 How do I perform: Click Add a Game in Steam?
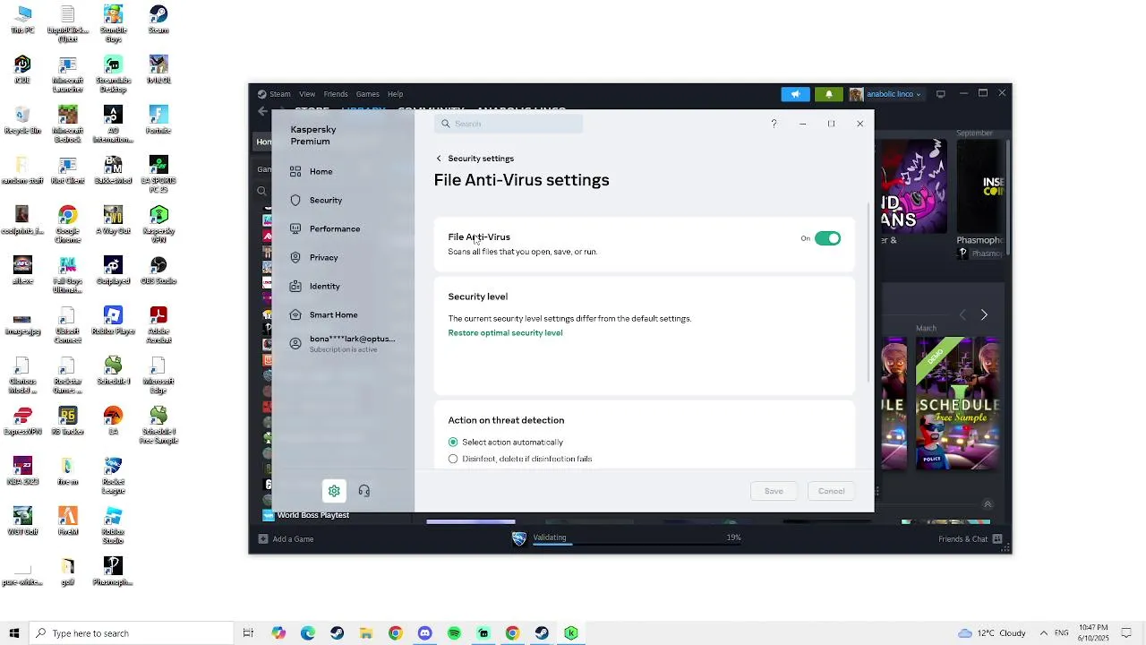click(286, 539)
